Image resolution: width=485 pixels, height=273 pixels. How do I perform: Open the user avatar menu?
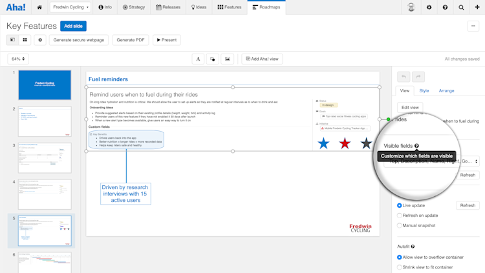(x=411, y=7)
